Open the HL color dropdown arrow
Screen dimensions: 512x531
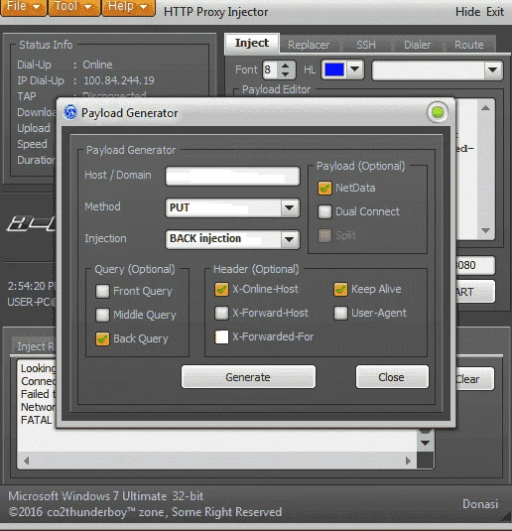pos(354,69)
